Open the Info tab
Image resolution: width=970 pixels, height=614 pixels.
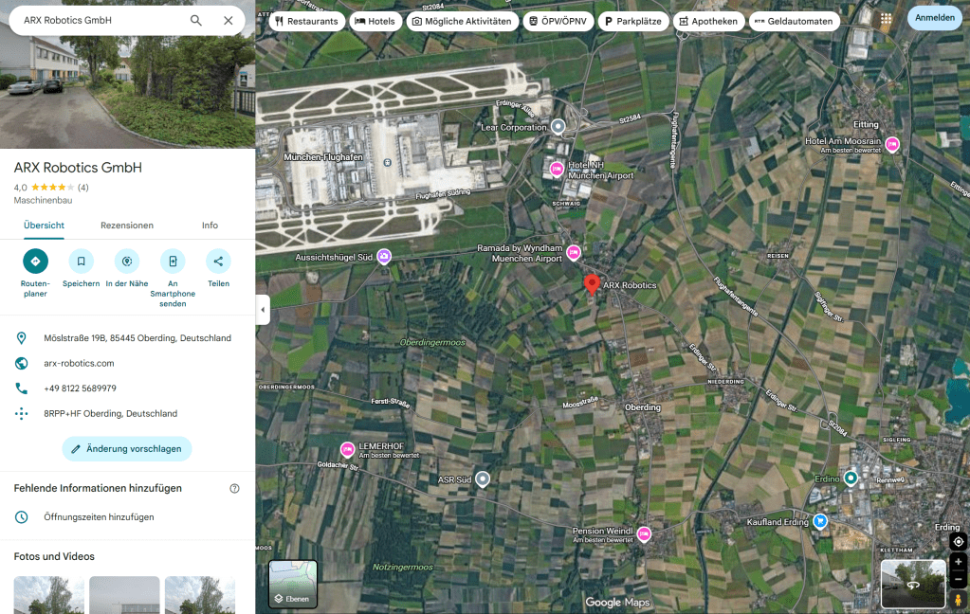click(x=210, y=226)
